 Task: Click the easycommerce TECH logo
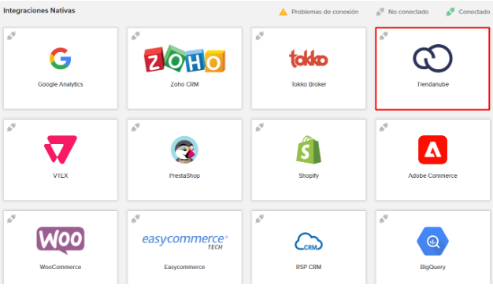pos(185,242)
